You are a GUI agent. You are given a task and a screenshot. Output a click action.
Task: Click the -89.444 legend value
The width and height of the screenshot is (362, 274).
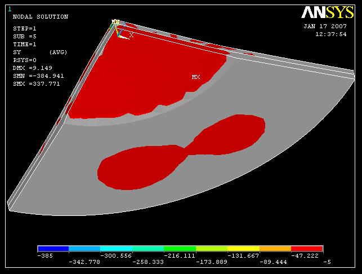tap(274, 262)
